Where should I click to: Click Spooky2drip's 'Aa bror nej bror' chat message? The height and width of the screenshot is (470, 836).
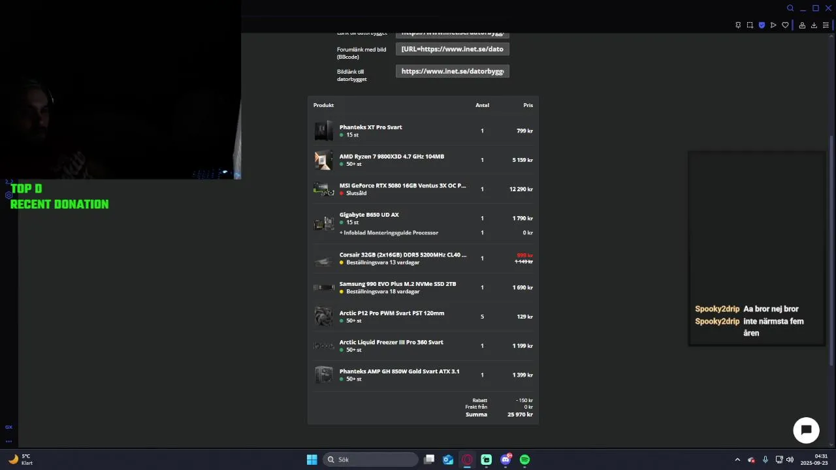pyautogui.click(x=771, y=309)
